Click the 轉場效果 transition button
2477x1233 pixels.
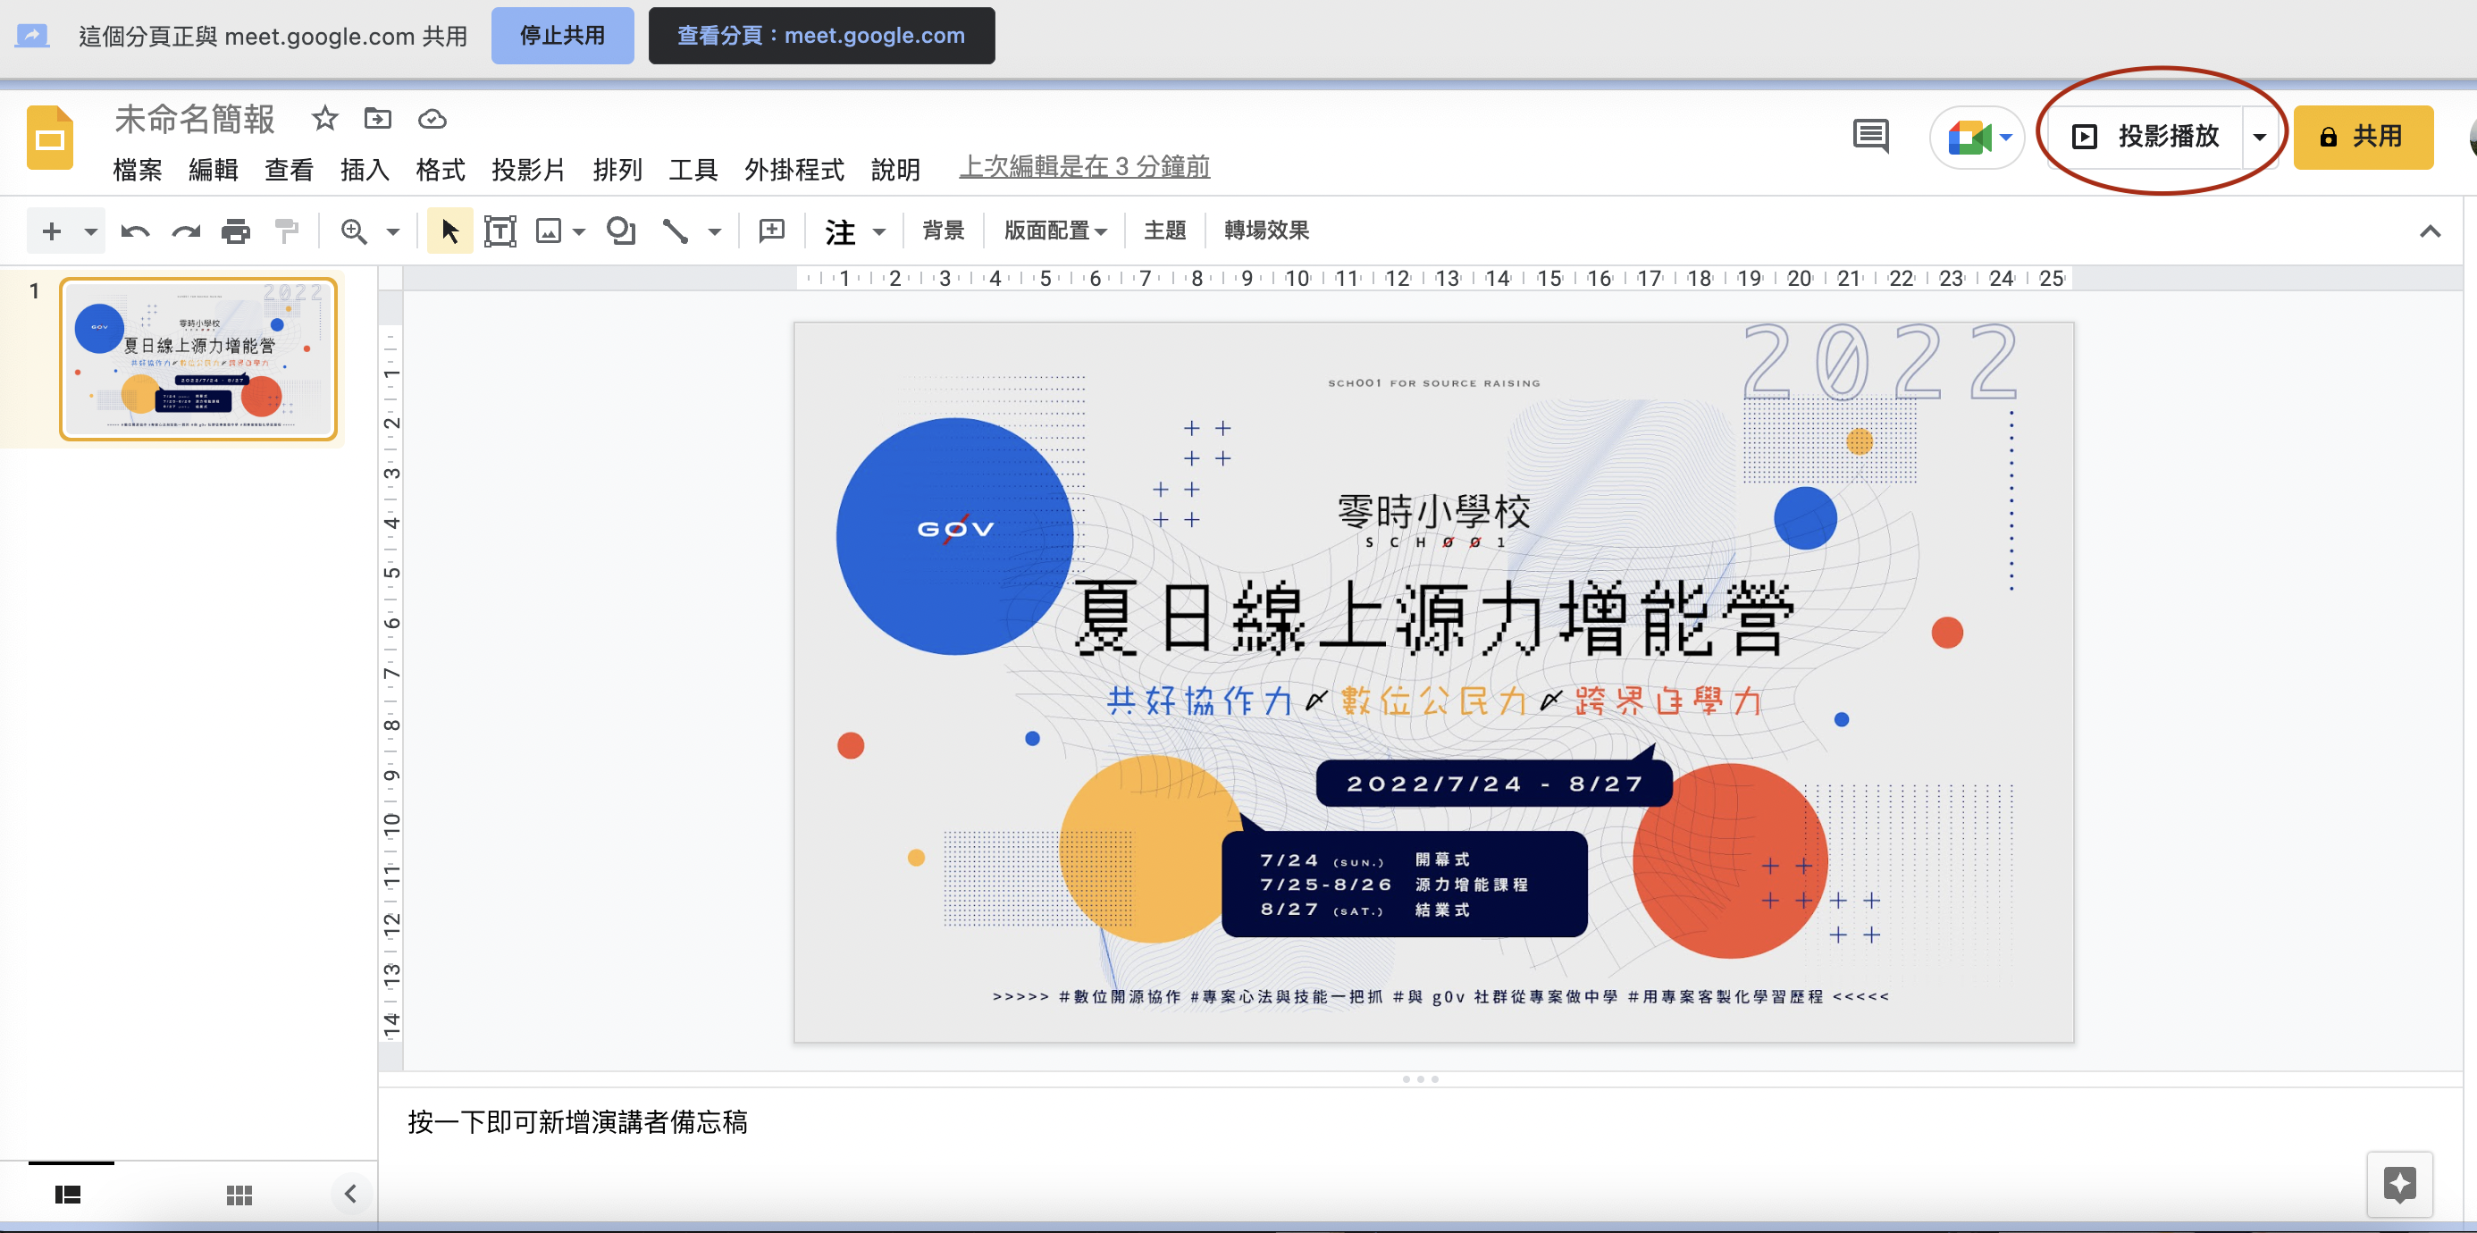tap(1266, 231)
